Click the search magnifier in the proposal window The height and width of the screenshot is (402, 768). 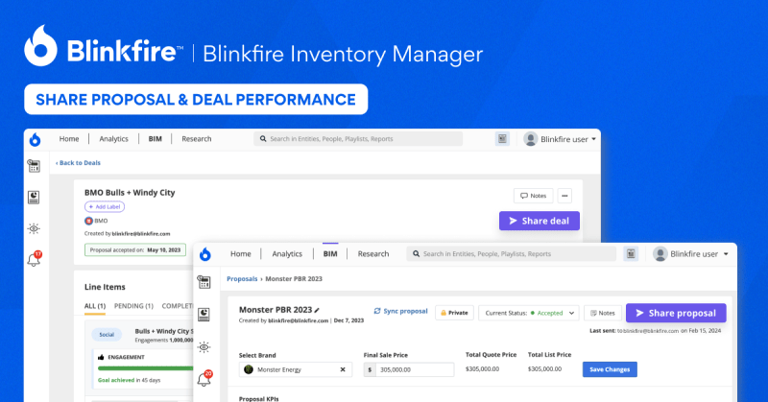417,254
